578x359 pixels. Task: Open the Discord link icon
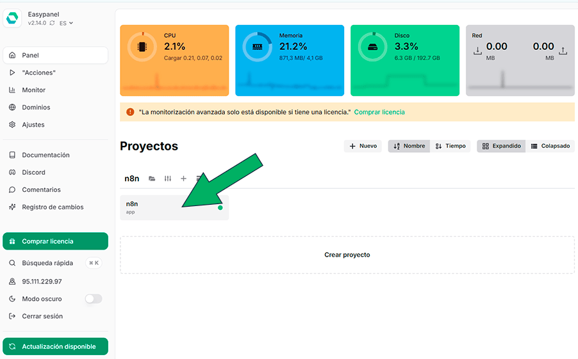pyautogui.click(x=12, y=172)
